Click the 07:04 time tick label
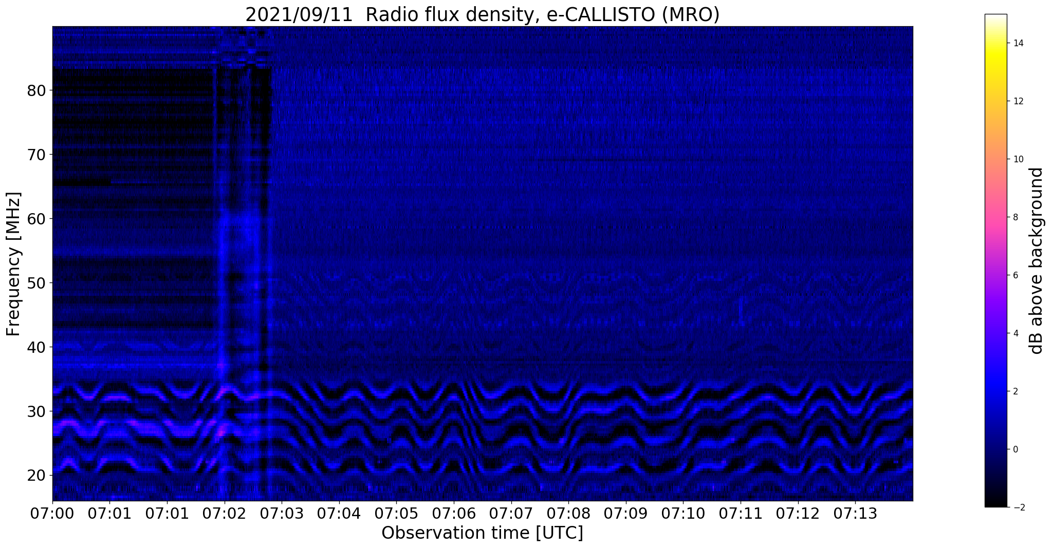The height and width of the screenshot is (548, 1052). tap(339, 514)
